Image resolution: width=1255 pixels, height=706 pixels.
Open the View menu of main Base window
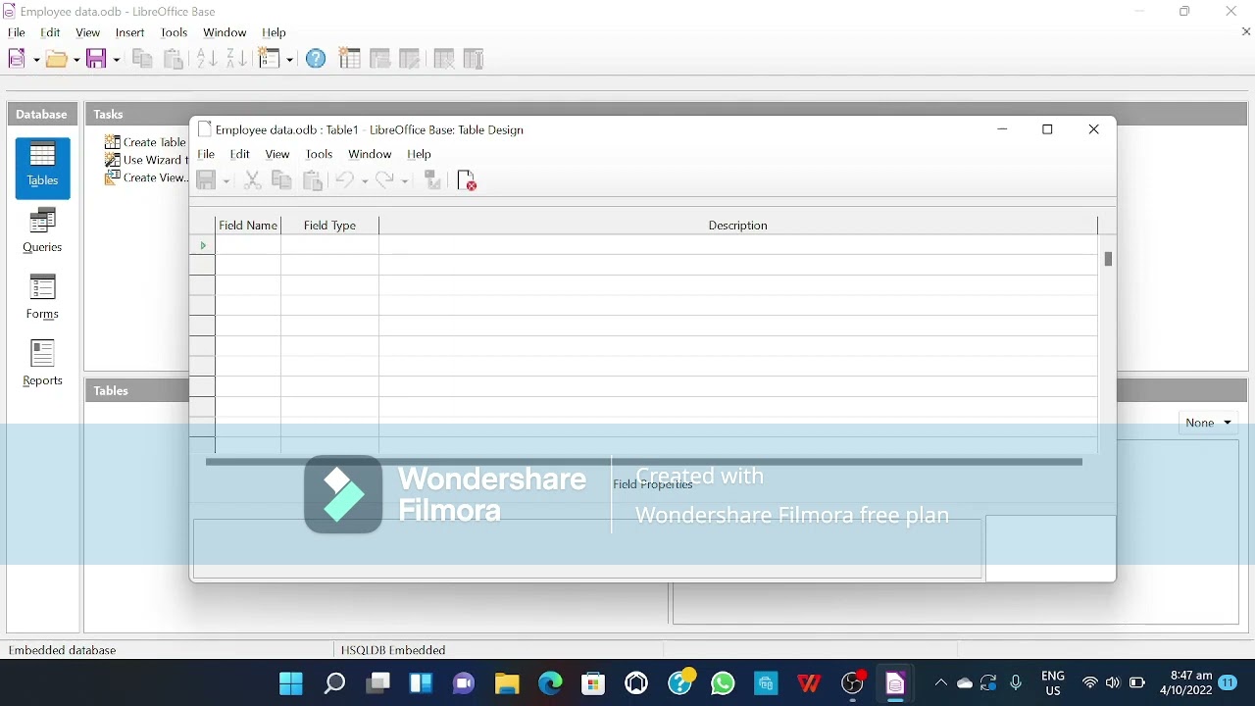(x=88, y=32)
